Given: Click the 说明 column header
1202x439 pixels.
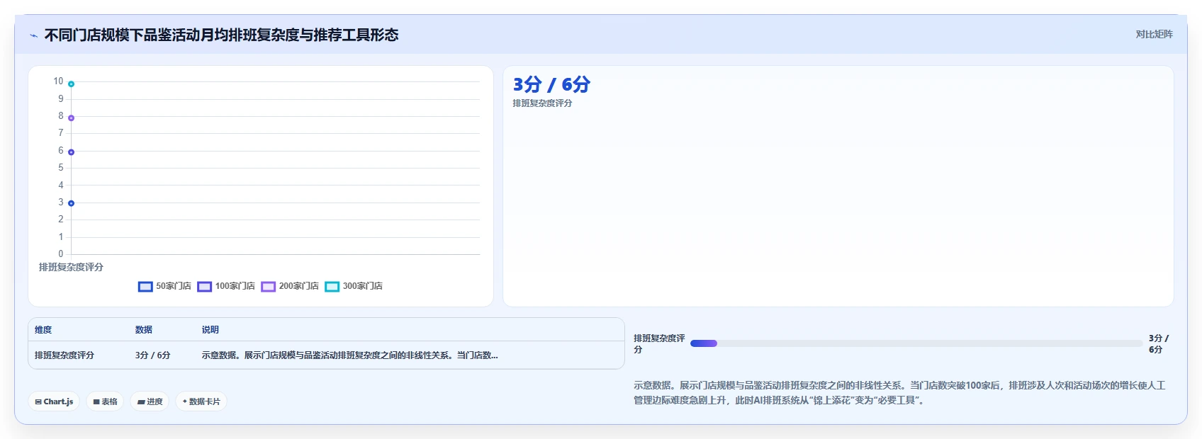Looking at the screenshot, I should pyautogui.click(x=210, y=330).
